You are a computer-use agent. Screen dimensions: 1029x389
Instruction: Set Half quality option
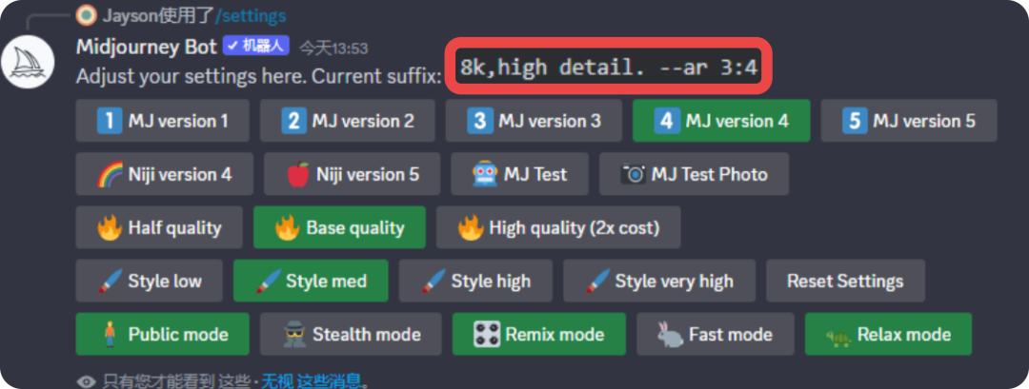click(x=159, y=228)
